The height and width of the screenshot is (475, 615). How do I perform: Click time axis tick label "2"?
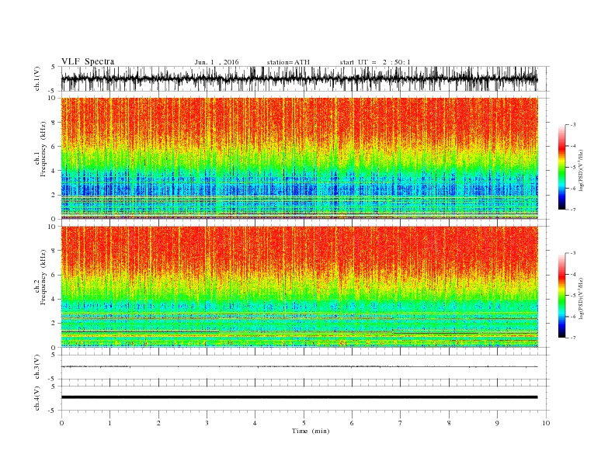pyautogui.click(x=158, y=423)
